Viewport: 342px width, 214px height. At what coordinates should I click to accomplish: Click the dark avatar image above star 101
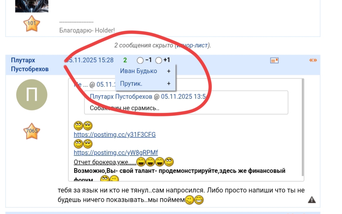point(32,6)
